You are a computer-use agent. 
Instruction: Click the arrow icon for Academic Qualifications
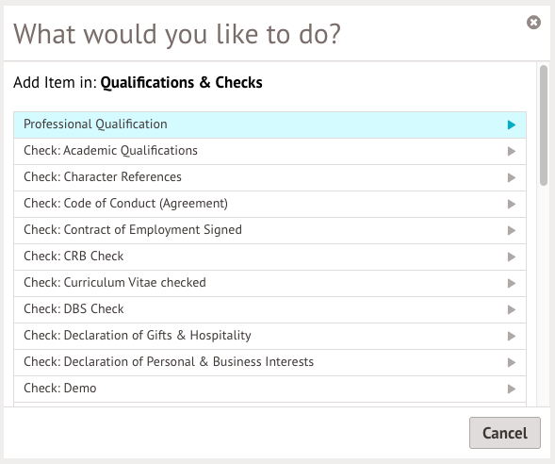[511, 151]
